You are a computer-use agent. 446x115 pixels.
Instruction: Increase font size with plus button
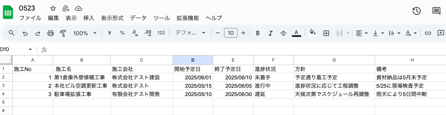point(243,33)
